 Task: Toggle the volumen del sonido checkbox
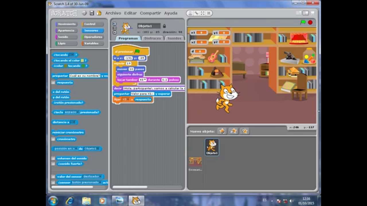[x=53, y=158]
